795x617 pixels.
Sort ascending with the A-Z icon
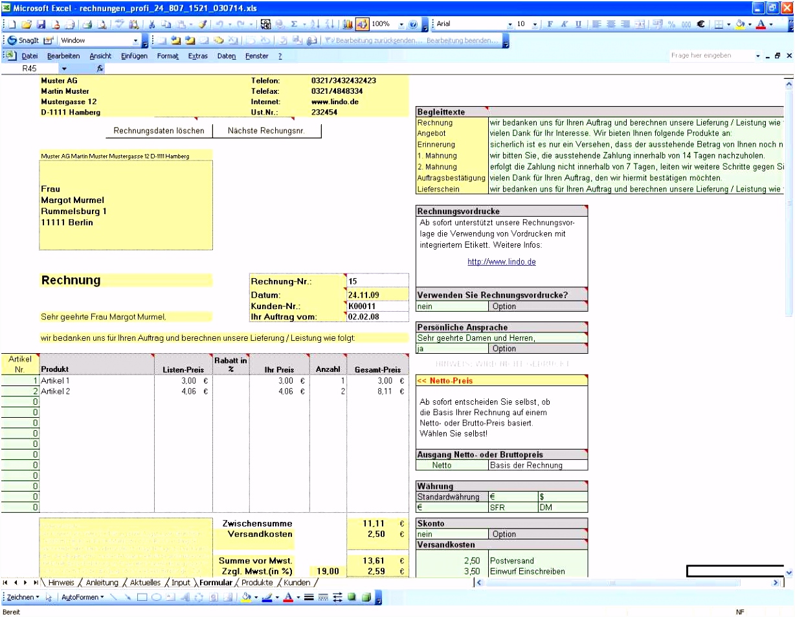(x=315, y=25)
